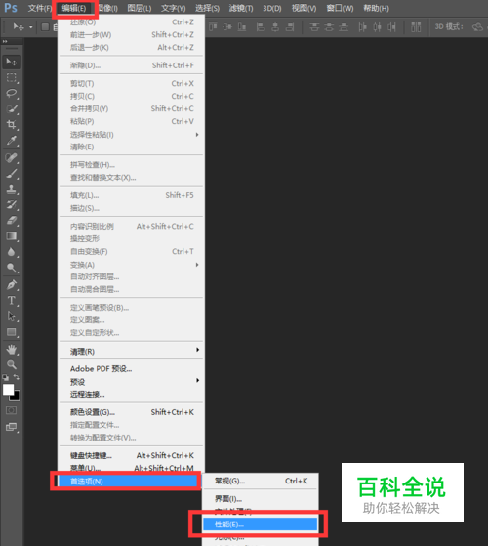Screen dimensions: 488x546
Task: Select the Pen tool
Action: tap(12, 285)
